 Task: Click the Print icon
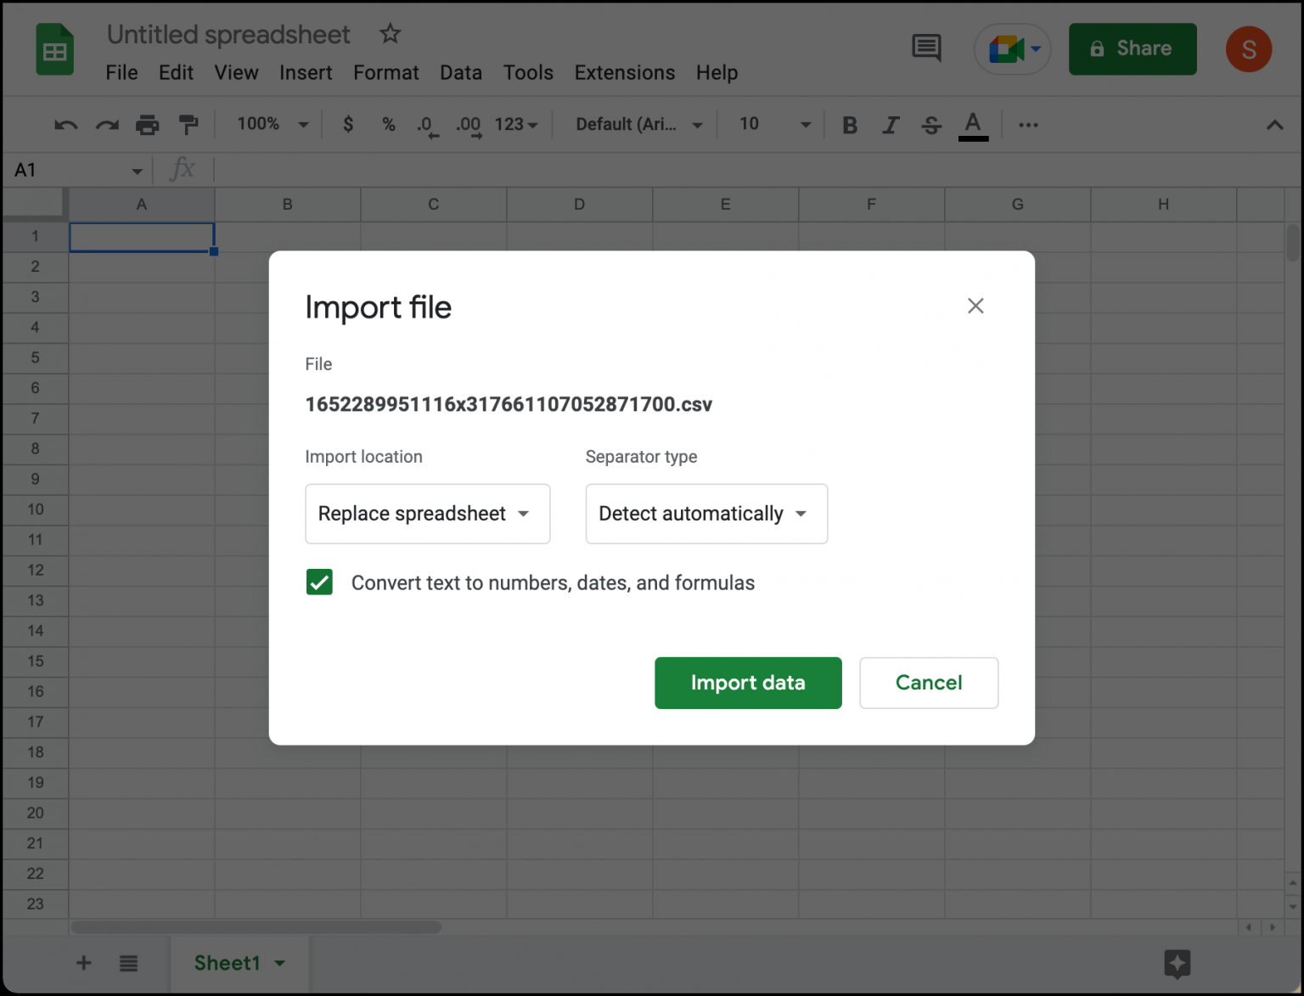[148, 124]
